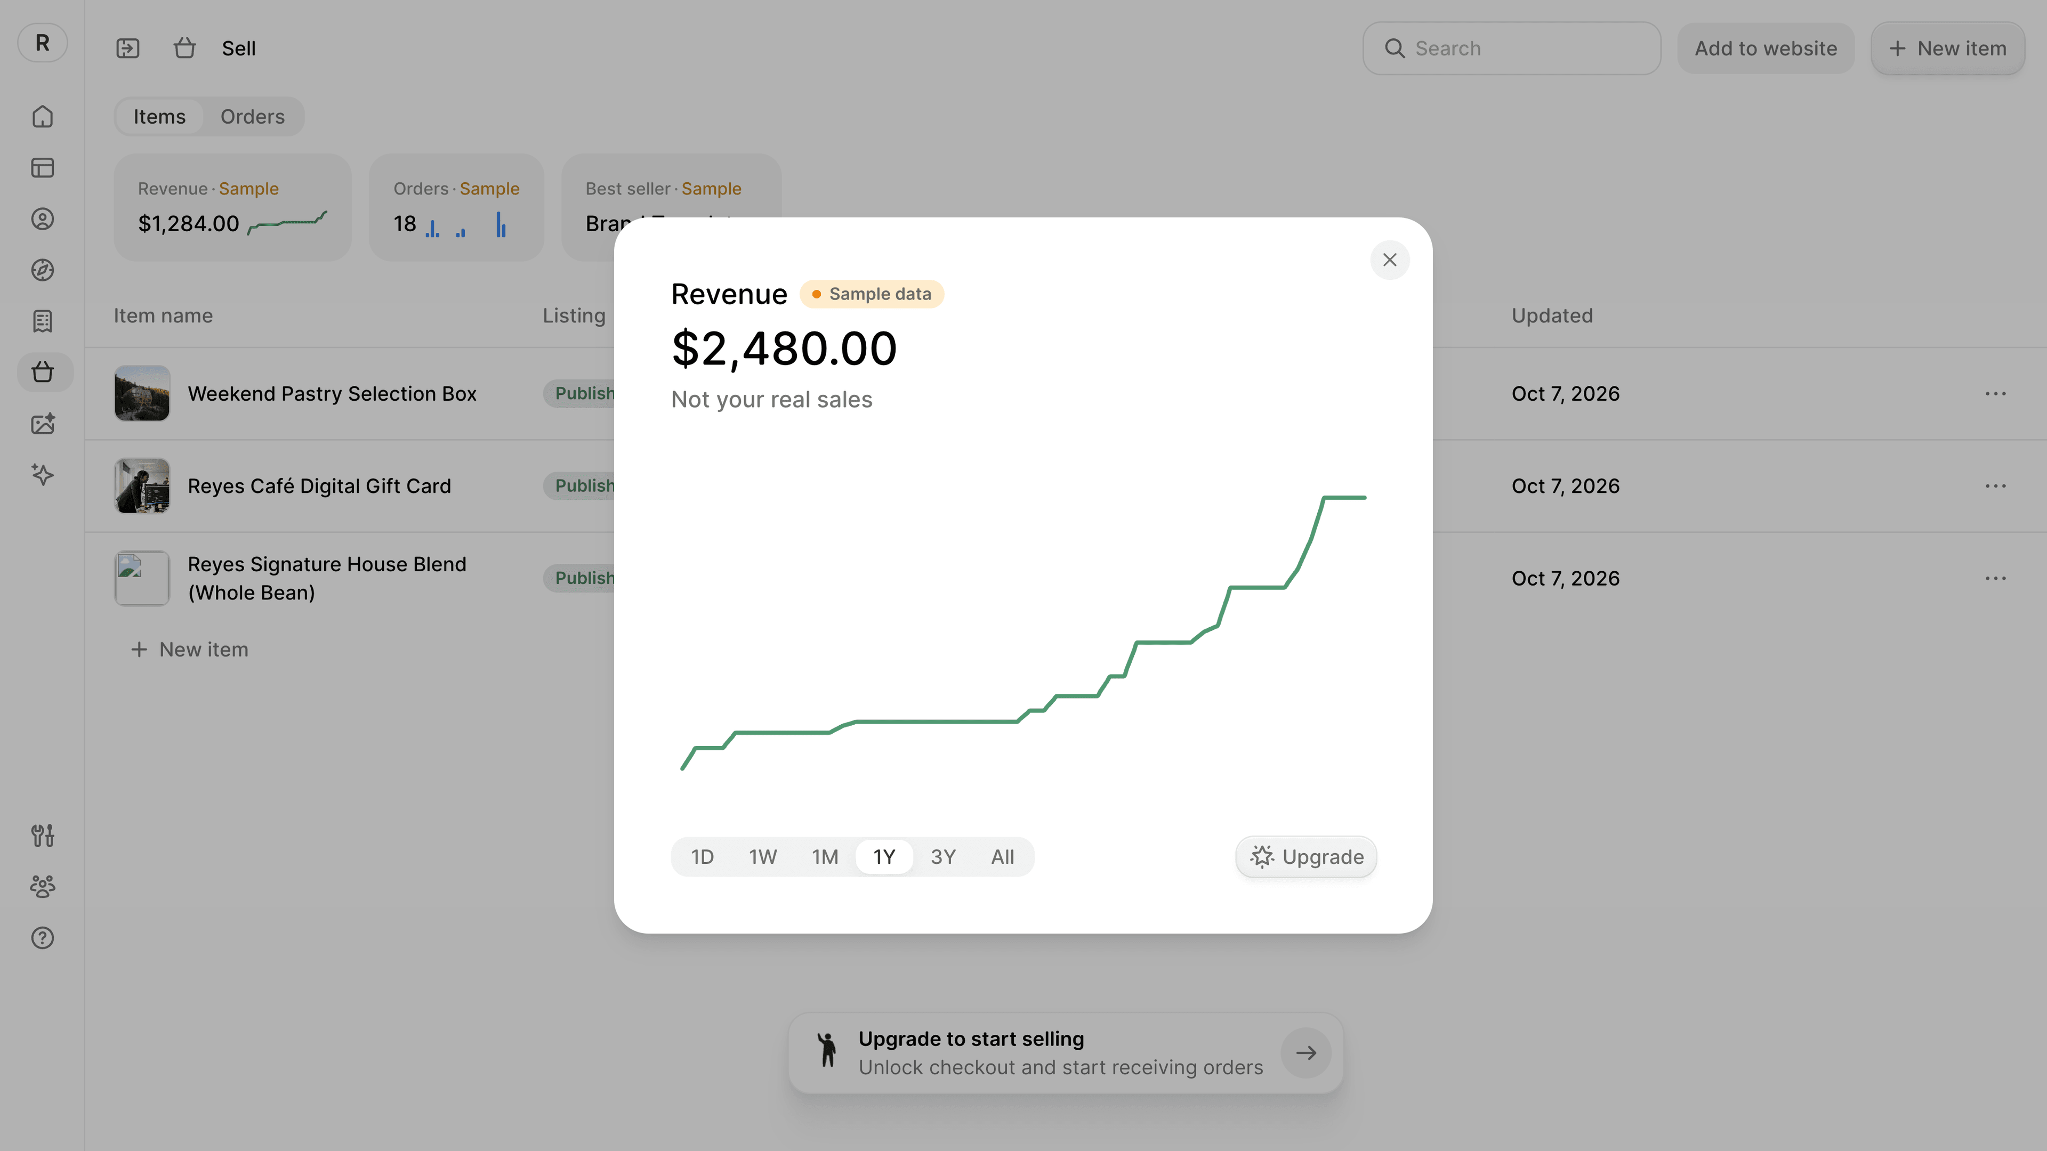Screen dimensions: 2047x1151
Task: Open the contacts person icon in sidebar
Action: pyautogui.click(x=42, y=219)
